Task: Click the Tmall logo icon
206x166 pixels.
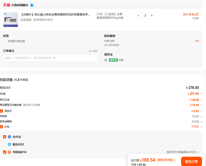Action: point(6,5)
